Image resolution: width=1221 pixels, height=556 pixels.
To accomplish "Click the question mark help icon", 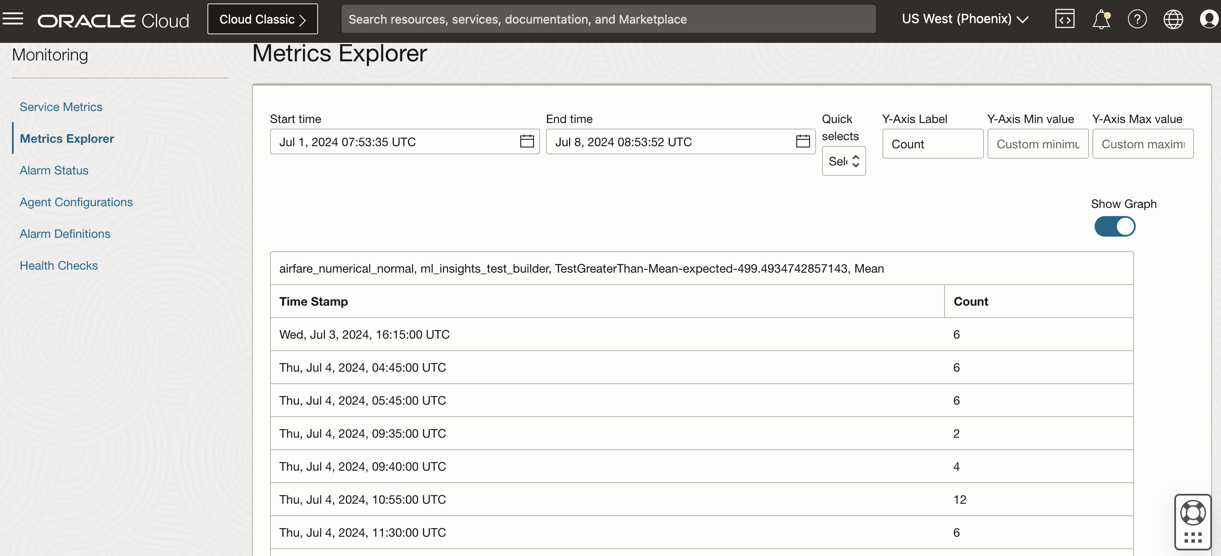I will [1137, 18].
